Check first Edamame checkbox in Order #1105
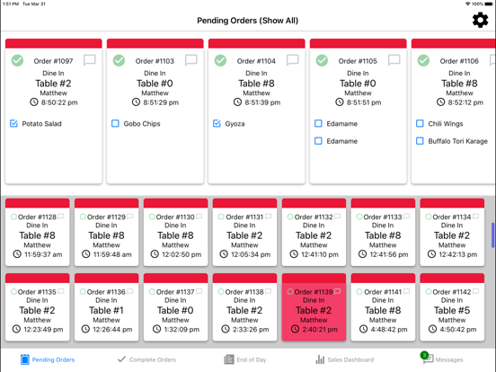The image size is (496, 372). pyautogui.click(x=318, y=123)
